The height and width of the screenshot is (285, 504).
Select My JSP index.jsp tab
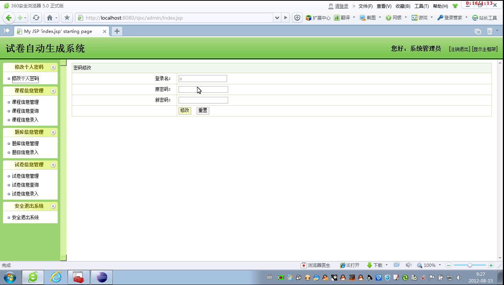pos(61,31)
